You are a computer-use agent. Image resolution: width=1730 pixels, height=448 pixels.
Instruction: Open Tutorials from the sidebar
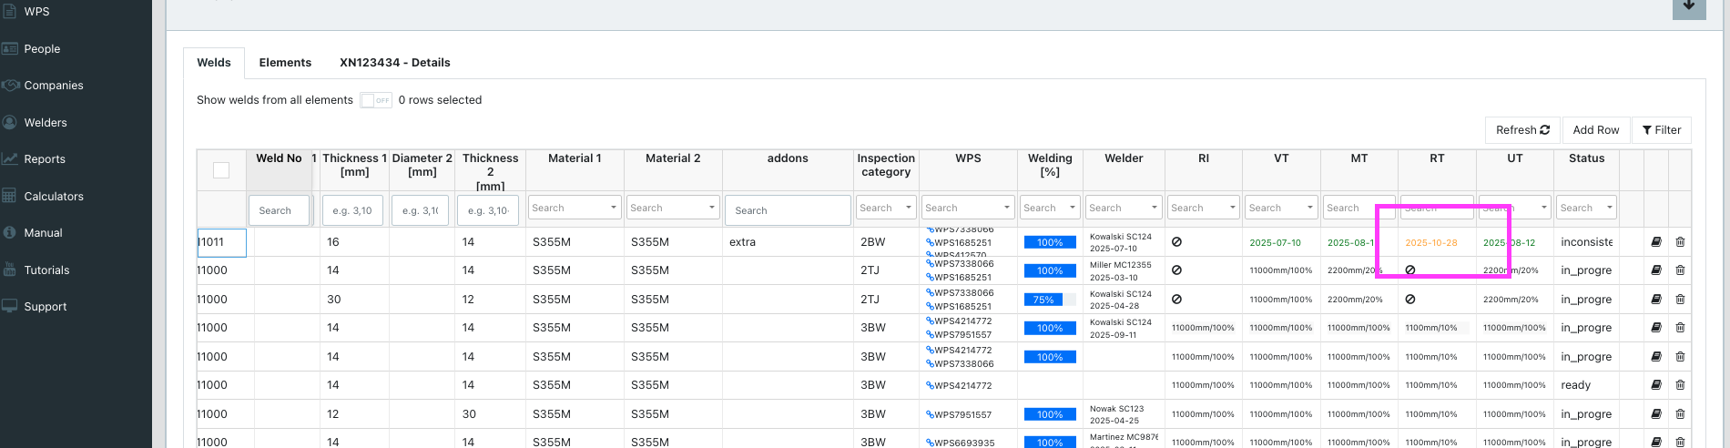[x=46, y=270]
